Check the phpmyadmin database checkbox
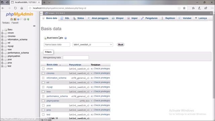The width and height of the screenshot is (215, 121). [x=43, y=101]
